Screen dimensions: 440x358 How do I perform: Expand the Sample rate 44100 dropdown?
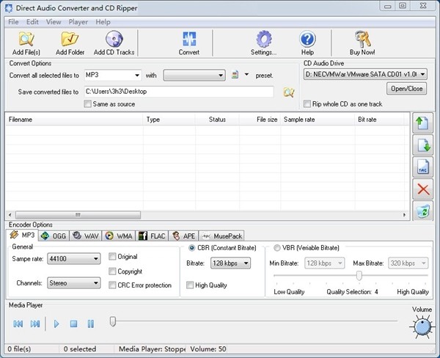pyautogui.click(x=73, y=258)
